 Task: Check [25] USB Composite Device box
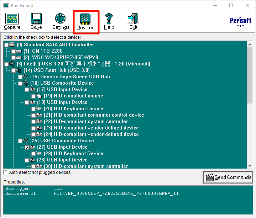(x=20, y=141)
